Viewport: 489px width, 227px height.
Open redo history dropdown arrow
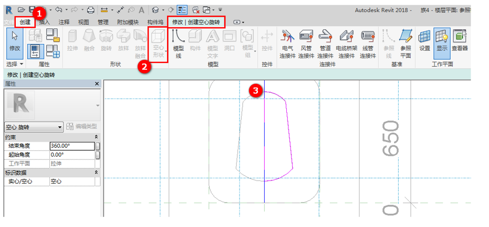[82, 10]
